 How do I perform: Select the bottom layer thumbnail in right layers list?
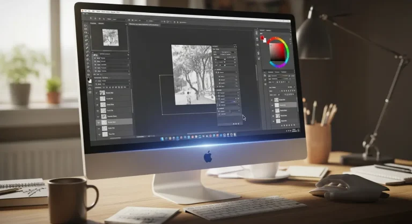[x=278, y=121]
